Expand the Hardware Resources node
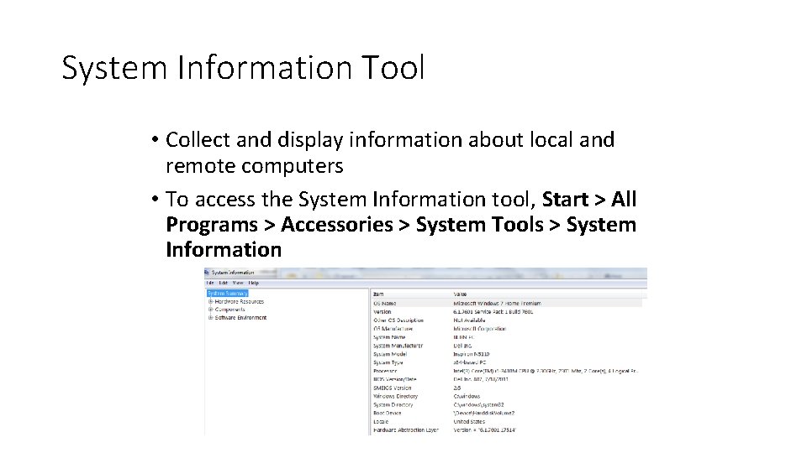This screenshot has height=453, width=807. (x=210, y=301)
